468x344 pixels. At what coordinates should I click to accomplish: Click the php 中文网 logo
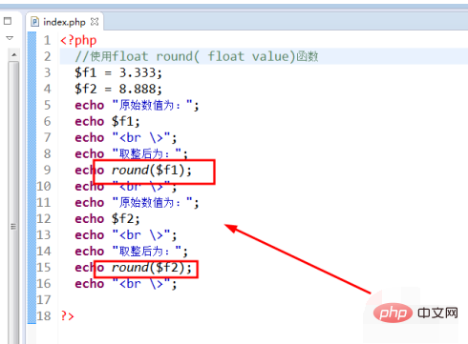[x=415, y=313]
